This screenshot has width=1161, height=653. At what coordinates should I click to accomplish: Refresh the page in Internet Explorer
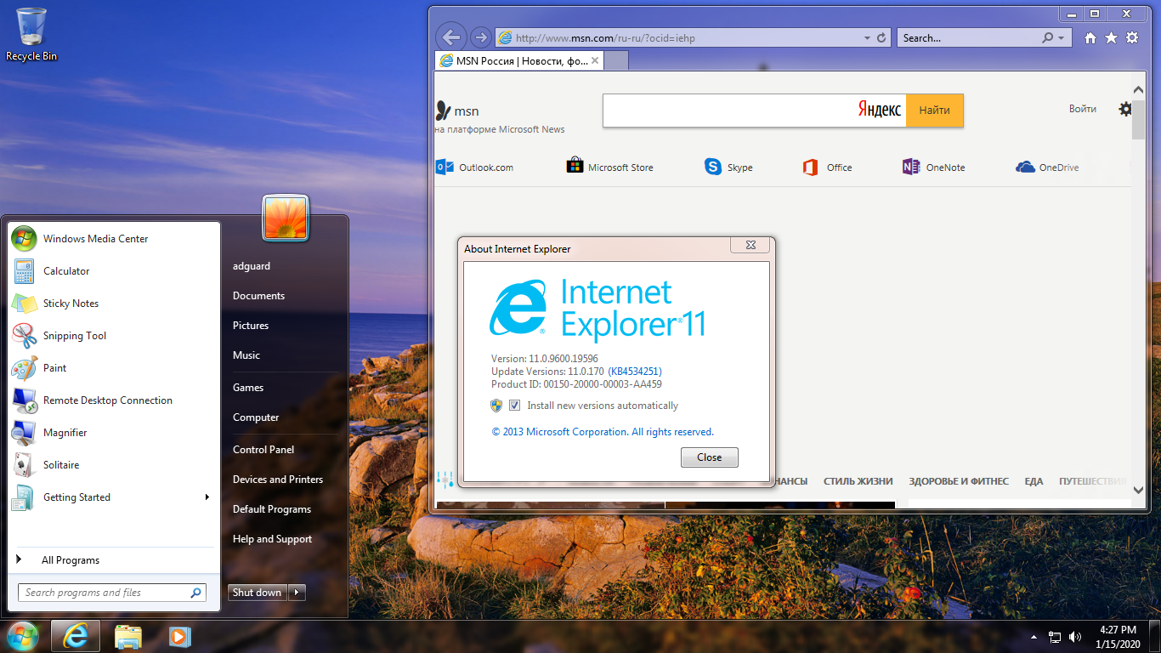click(881, 38)
